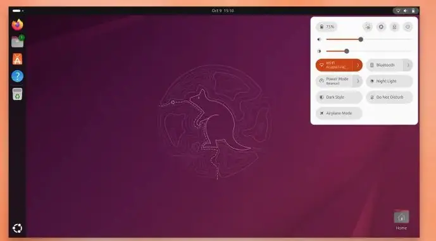The image size is (436, 241).
Task: Toggle Bluetooth on
Action: (x=385, y=65)
